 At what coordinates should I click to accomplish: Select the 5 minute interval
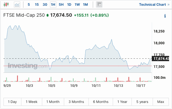click(29, 5)
